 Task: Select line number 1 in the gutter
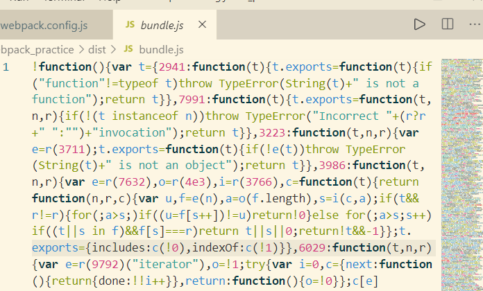pos(6,67)
